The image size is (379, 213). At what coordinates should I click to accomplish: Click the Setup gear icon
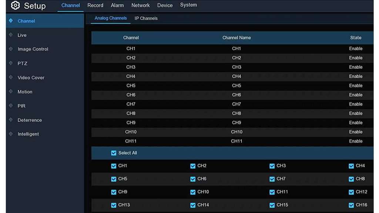(14, 5)
